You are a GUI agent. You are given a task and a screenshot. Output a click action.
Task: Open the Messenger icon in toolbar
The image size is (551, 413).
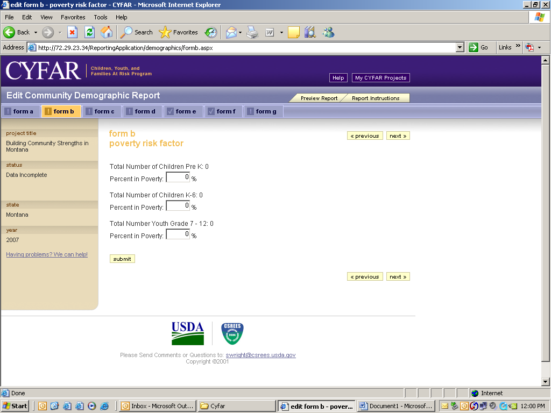click(x=328, y=32)
